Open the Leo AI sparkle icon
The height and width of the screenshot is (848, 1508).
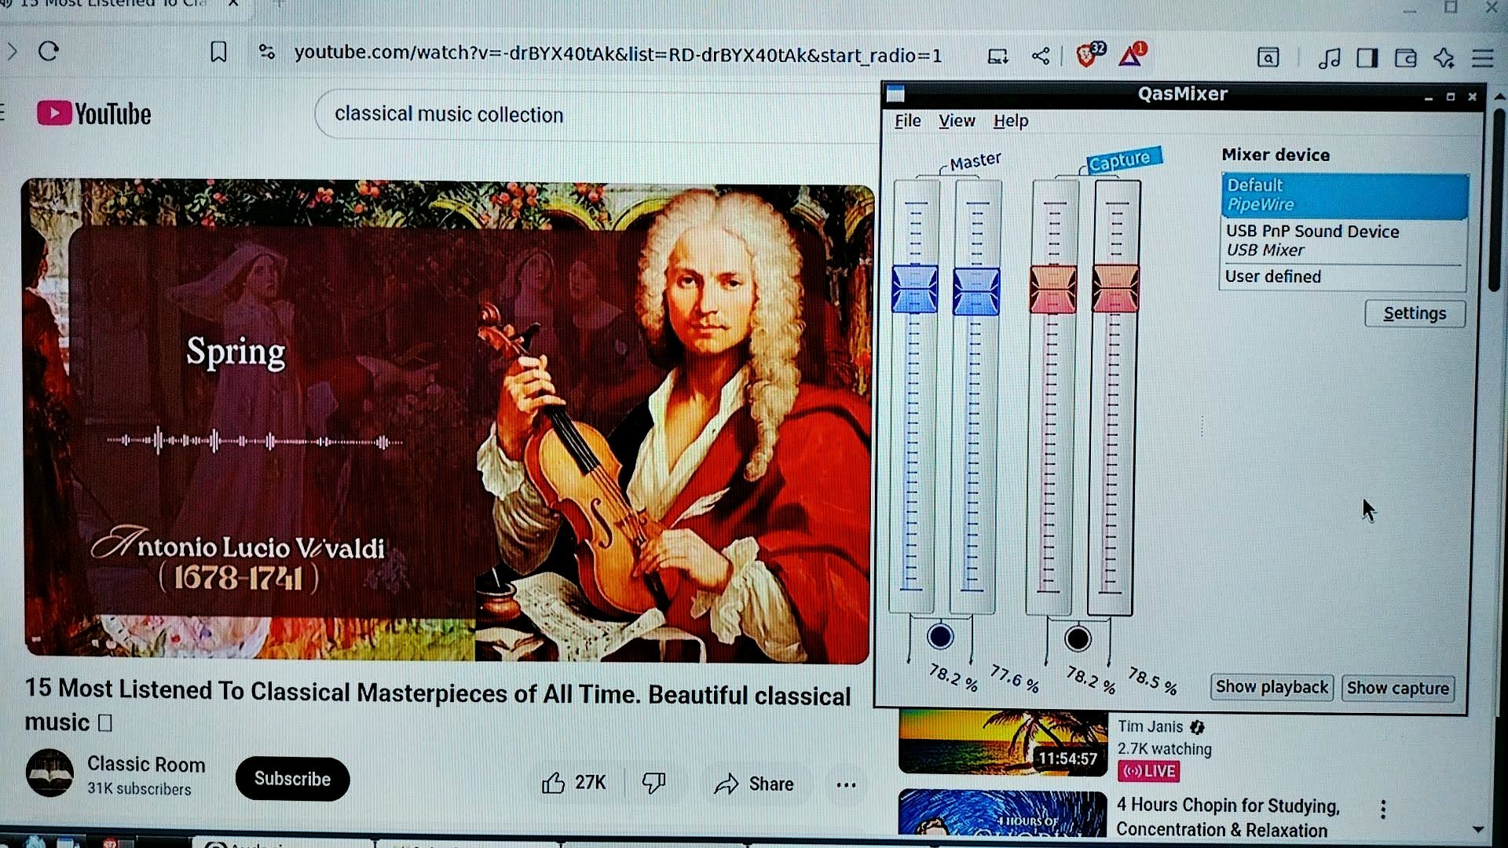click(1444, 57)
